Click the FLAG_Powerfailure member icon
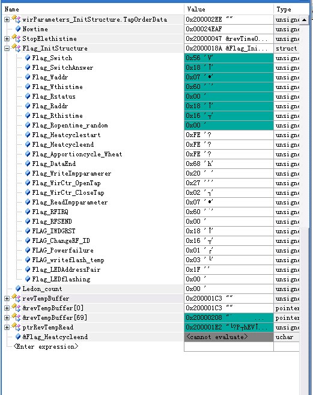The width and height of the screenshot is (313, 395). coord(28,250)
